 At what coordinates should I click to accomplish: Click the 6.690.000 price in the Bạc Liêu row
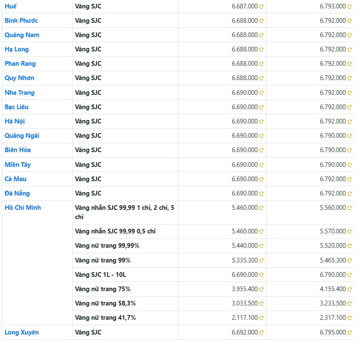click(245, 107)
